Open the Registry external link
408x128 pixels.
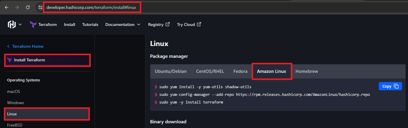(x=159, y=24)
